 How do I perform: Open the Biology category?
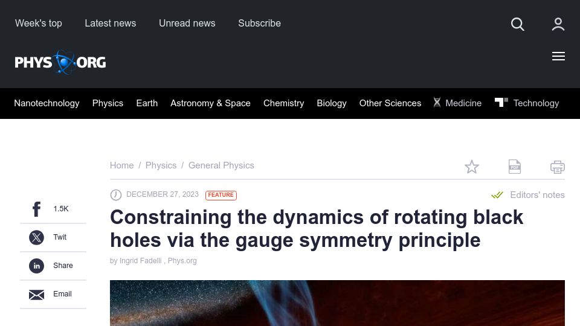[x=332, y=103]
